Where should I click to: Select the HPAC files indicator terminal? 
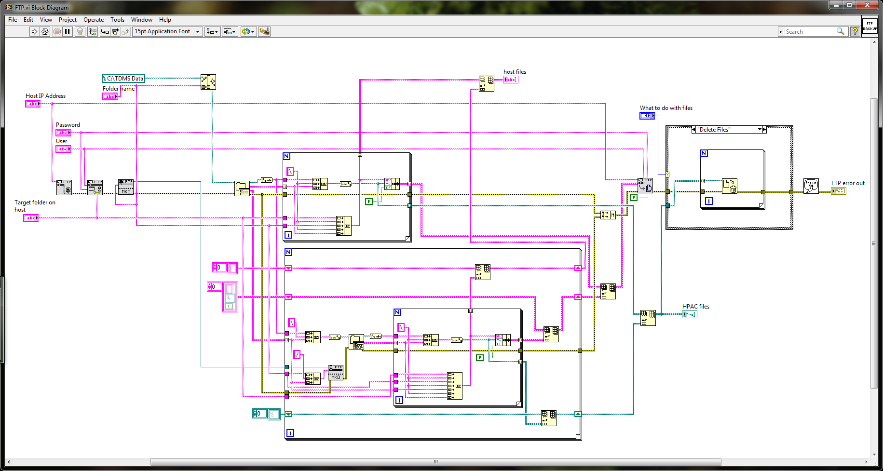(x=690, y=314)
